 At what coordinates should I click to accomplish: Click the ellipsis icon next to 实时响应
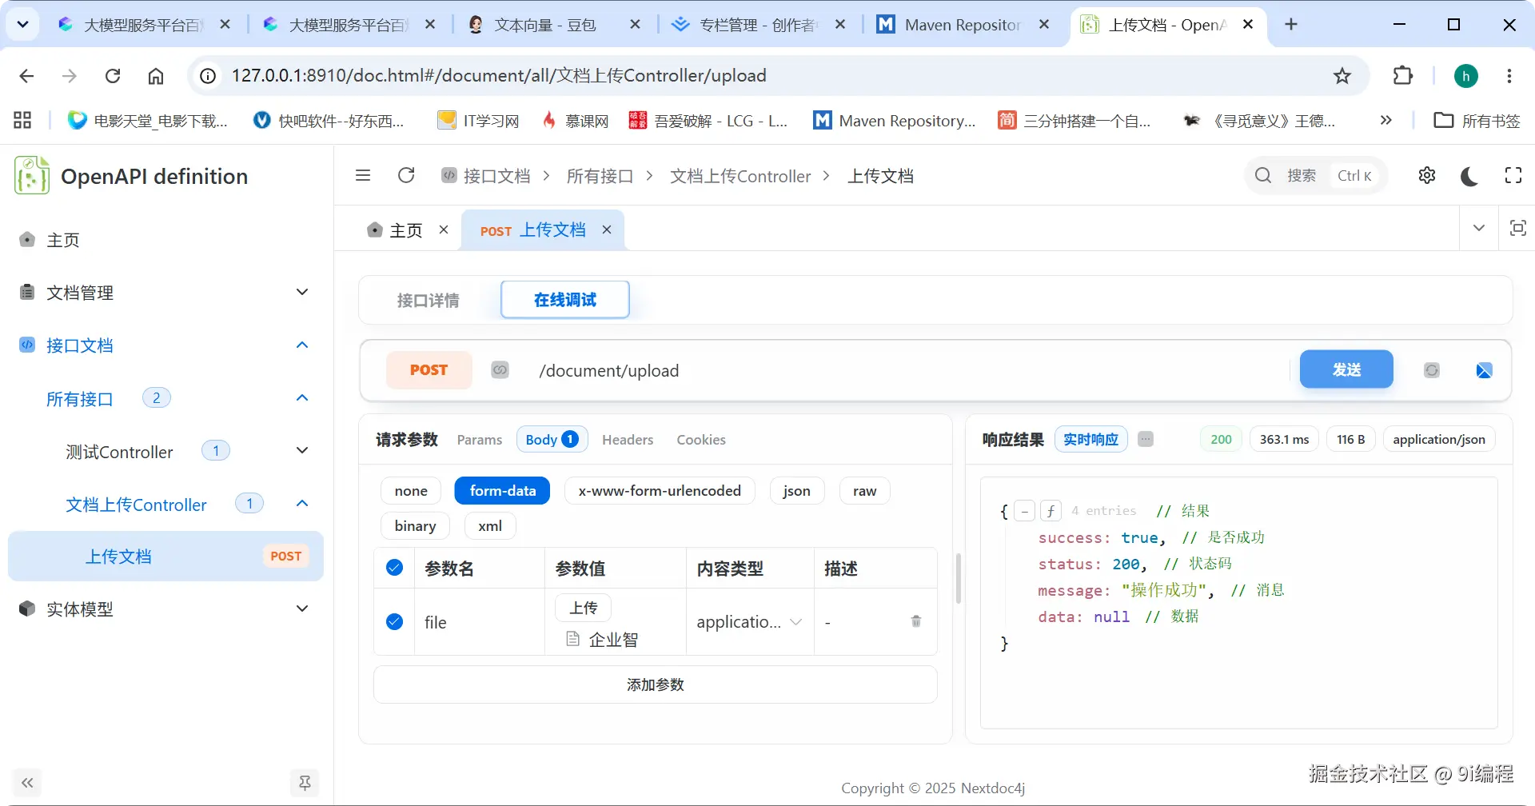(x=1146, y=439)
